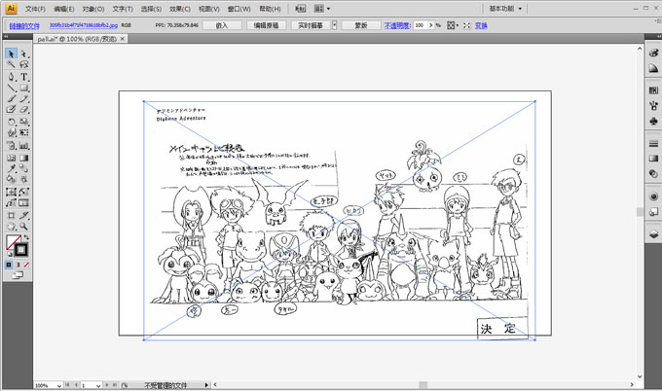Open the Transparency panel icon
This screenshot has height=391, width=662.
tap(653, 174)
